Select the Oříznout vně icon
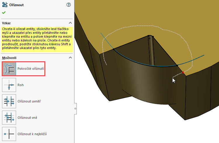 click(x=9, y=118)
